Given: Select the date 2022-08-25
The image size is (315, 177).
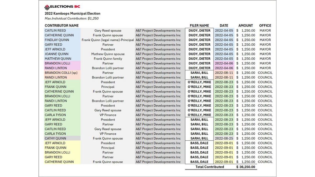Looking at the screenshot, I should pyautogui.click(x=224, y=138).
